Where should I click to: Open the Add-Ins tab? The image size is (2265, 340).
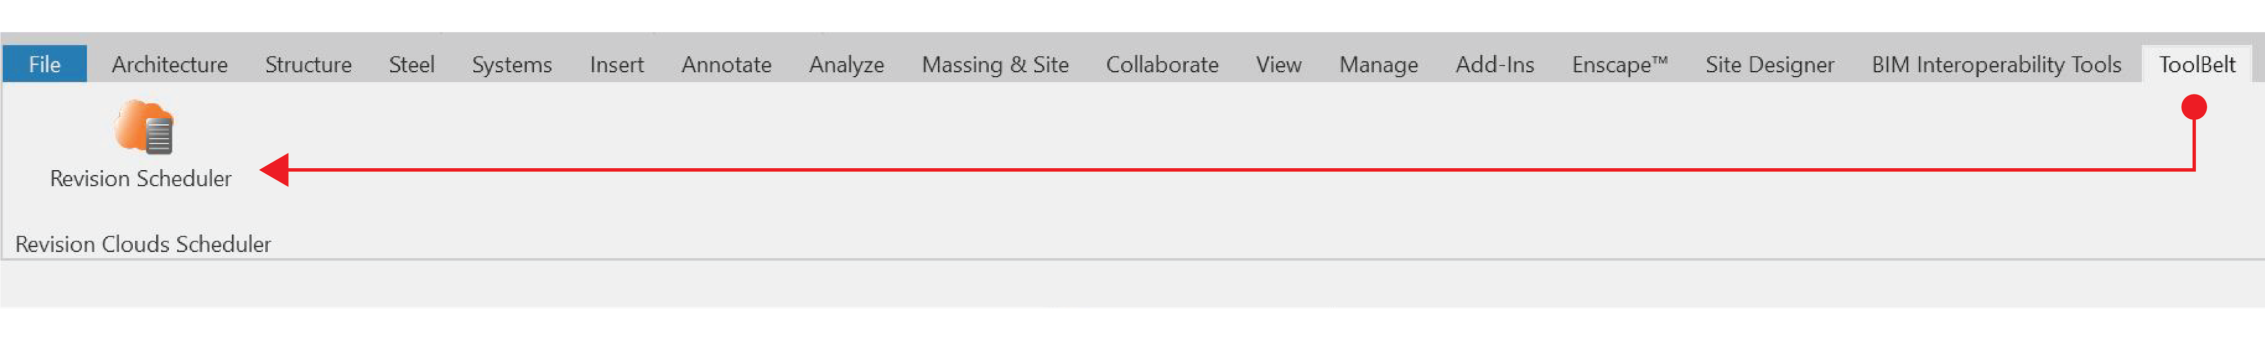(x=1495, y=64)
